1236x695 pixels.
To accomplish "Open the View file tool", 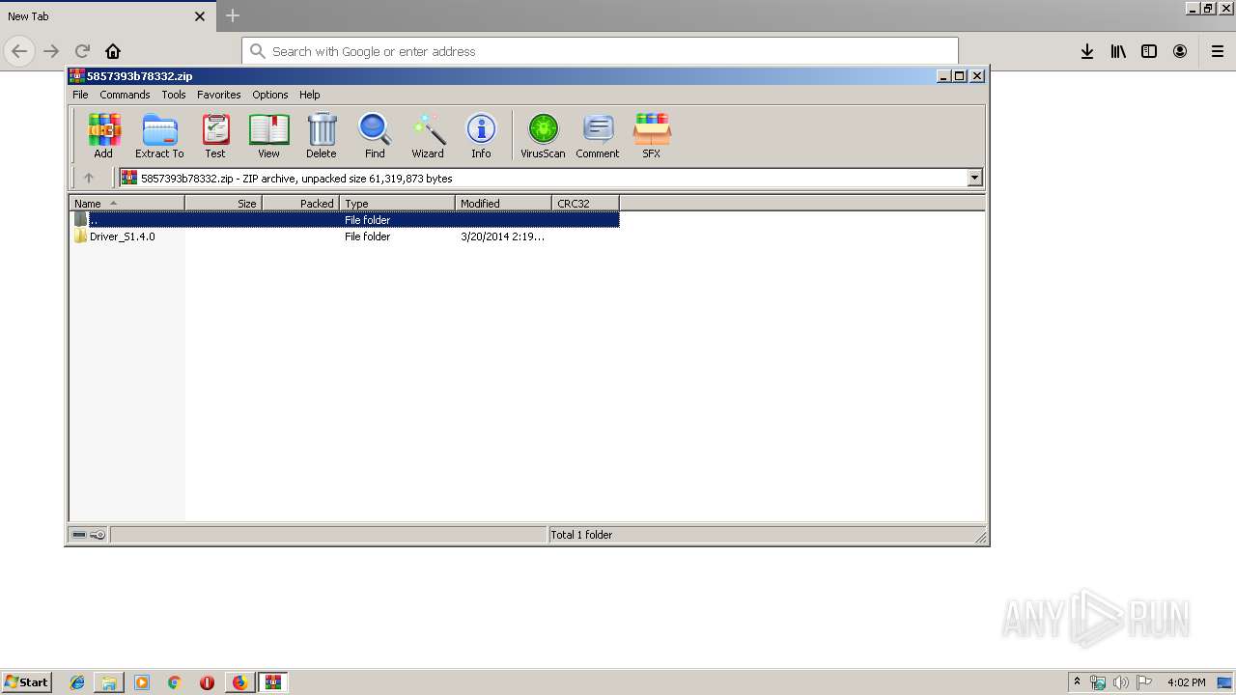I will click(268, 135).
